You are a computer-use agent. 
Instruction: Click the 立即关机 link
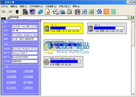point(28,88)
